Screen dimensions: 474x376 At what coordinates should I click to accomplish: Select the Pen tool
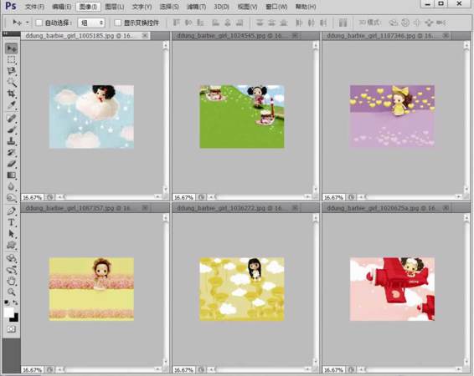(x=12, y=211)
